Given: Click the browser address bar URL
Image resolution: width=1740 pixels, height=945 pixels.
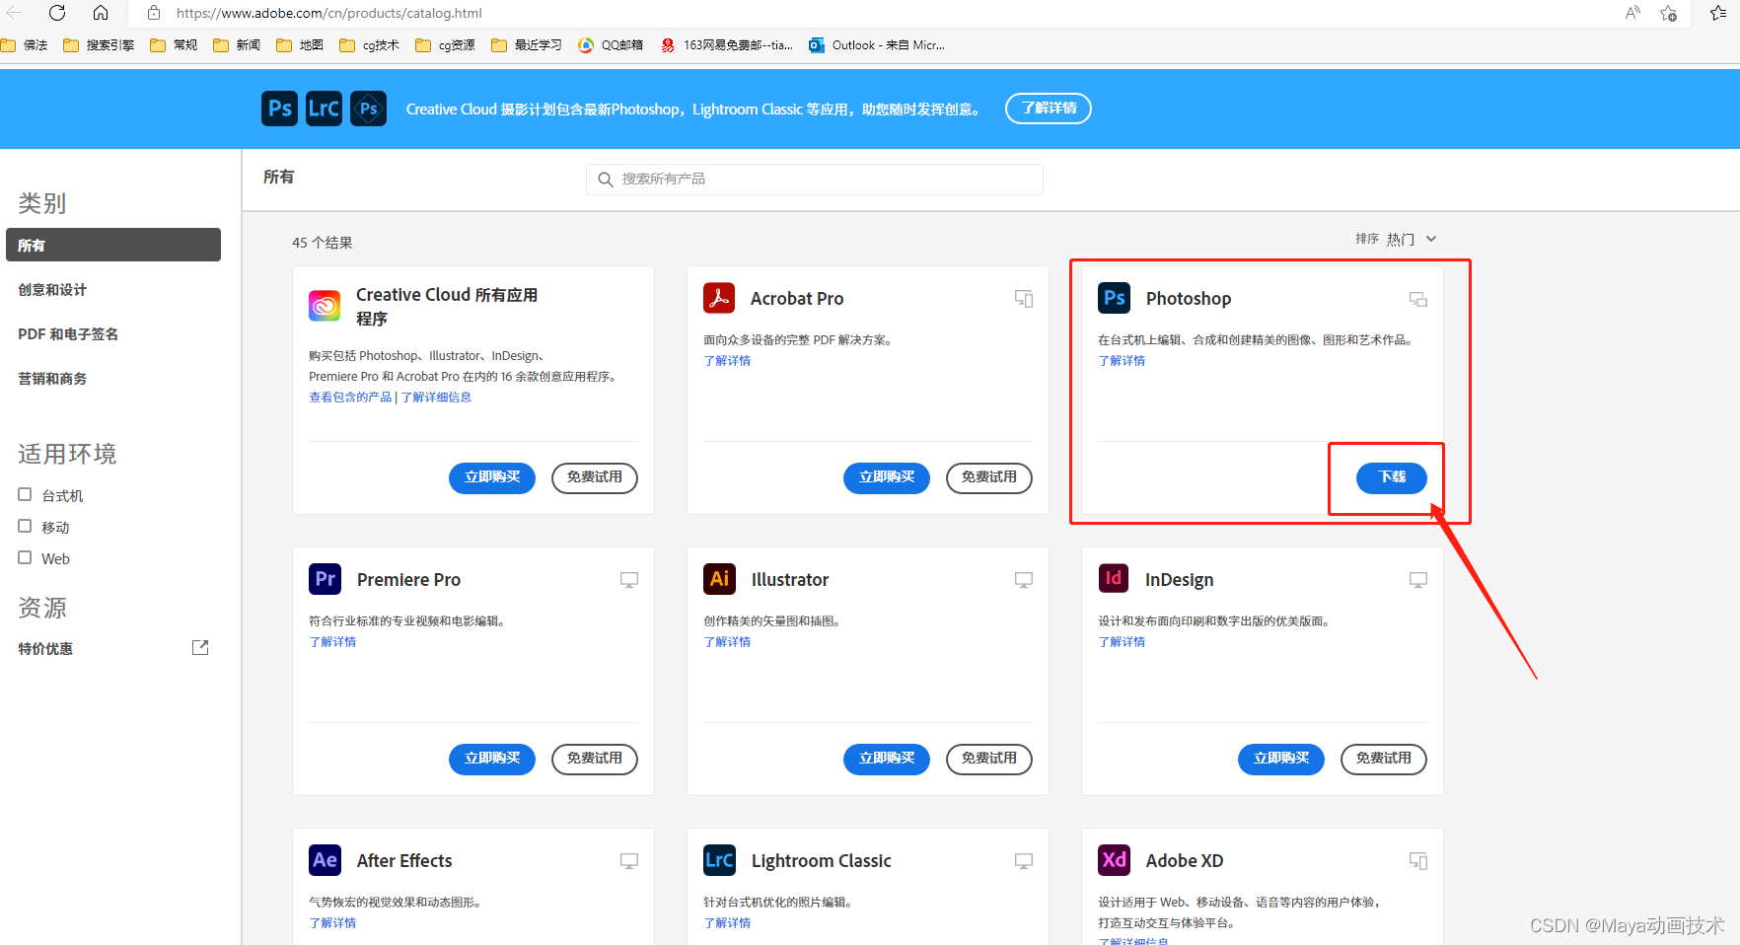Looking at the screenshot, I should (329, 13).
